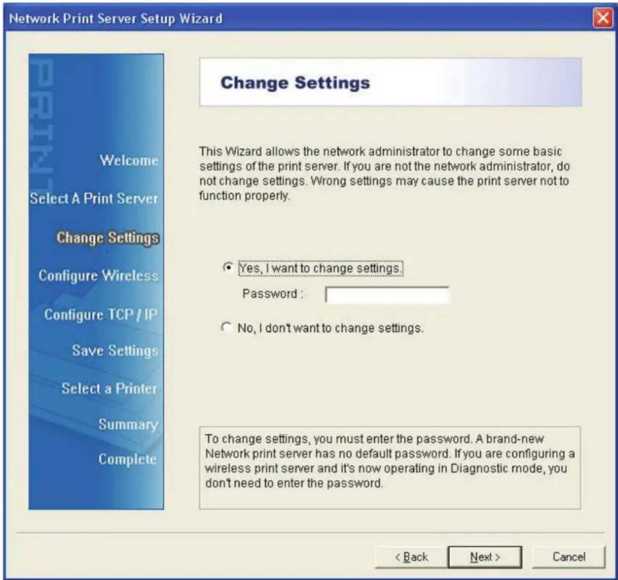Click the "Password :" label

(273, 294)
